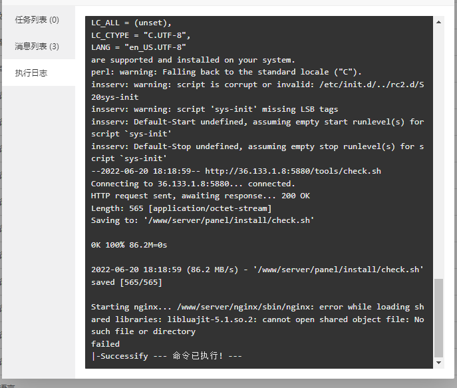
Task: Click the '0K 100% 86.2M=0s' progress line
Action: 129,245
